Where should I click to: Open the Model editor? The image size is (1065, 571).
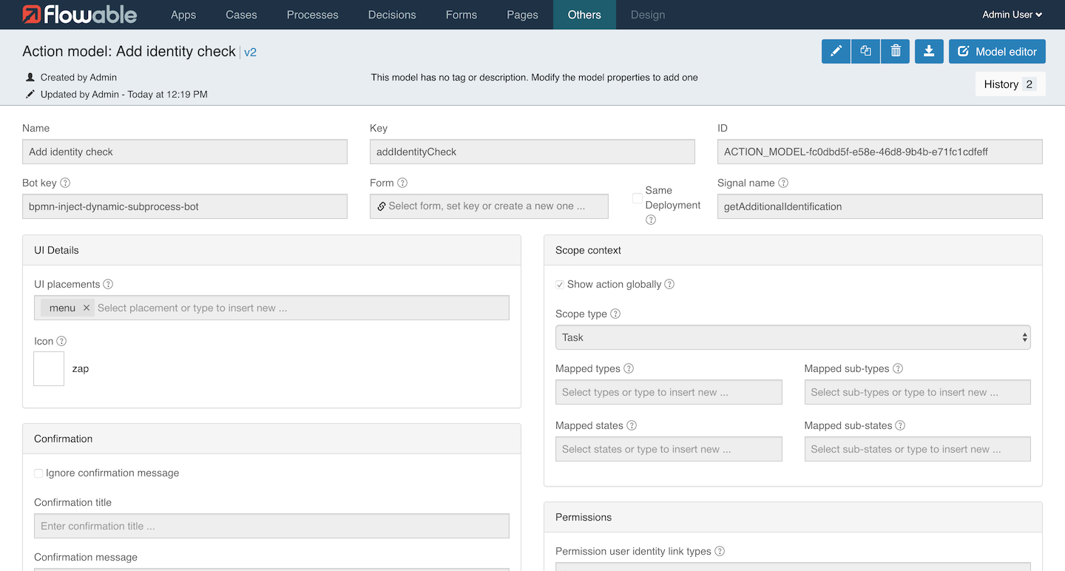[x=996, y=51]
